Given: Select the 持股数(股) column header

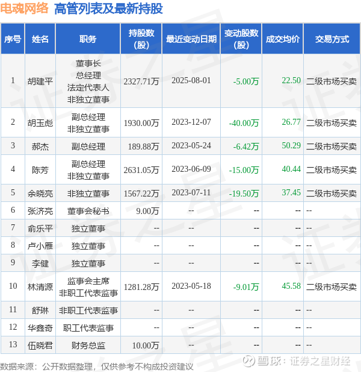Looking at the screenshot, I should click(x=141, y=39).
